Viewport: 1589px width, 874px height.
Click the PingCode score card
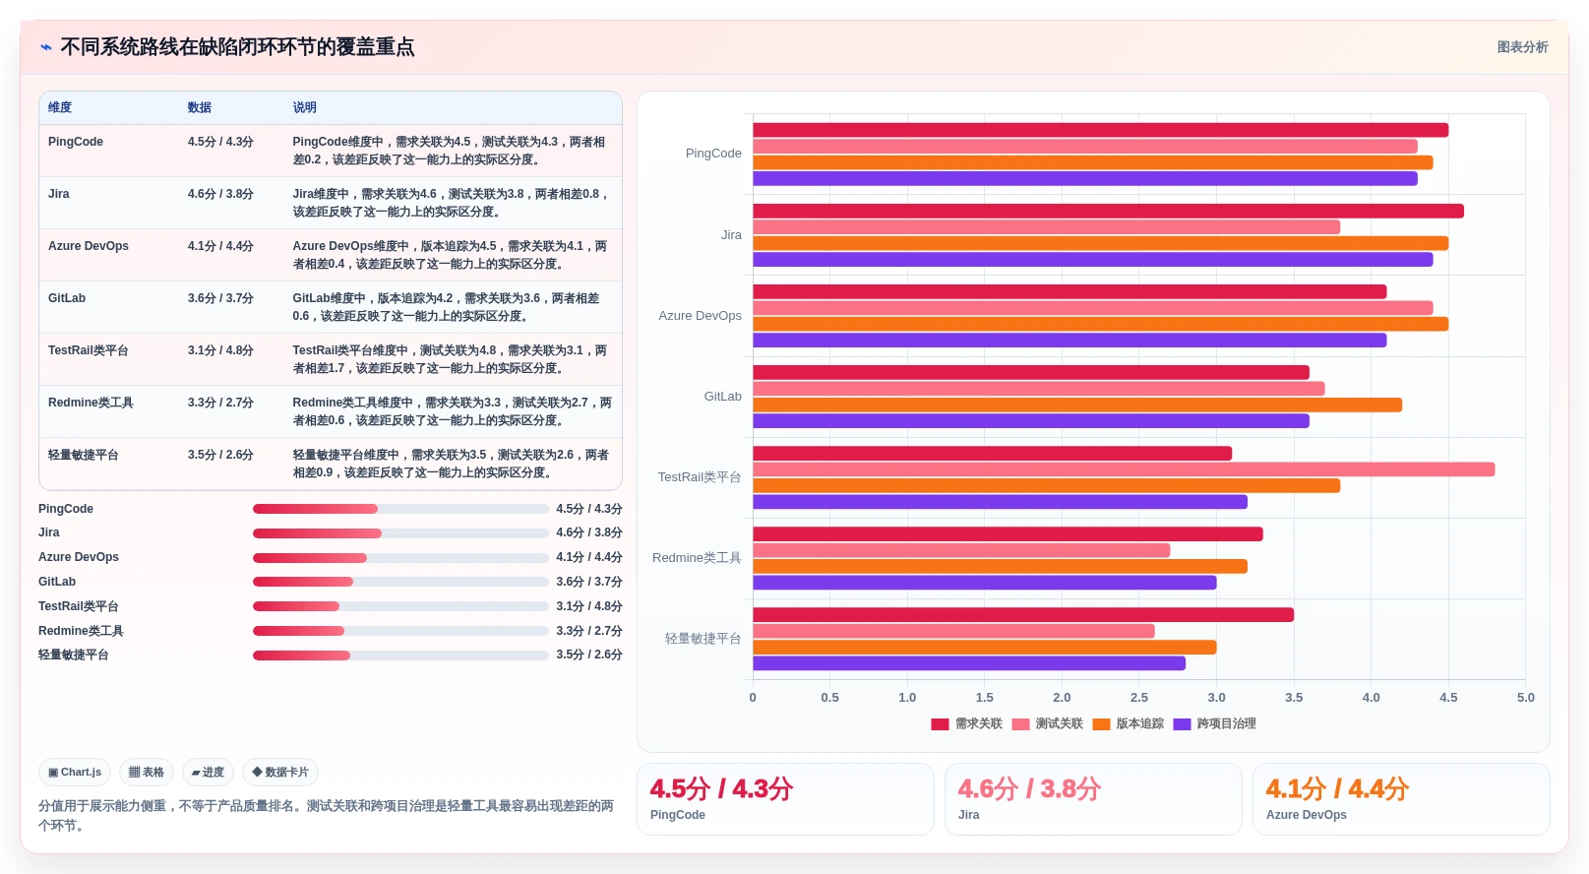785,799
